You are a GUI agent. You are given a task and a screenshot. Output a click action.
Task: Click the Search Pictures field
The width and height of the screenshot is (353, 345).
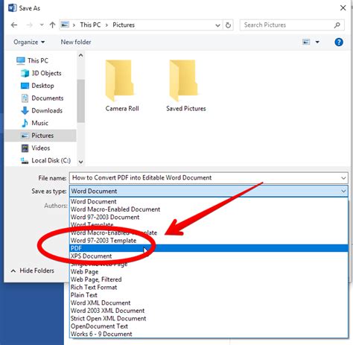click(x=292, y=25)
